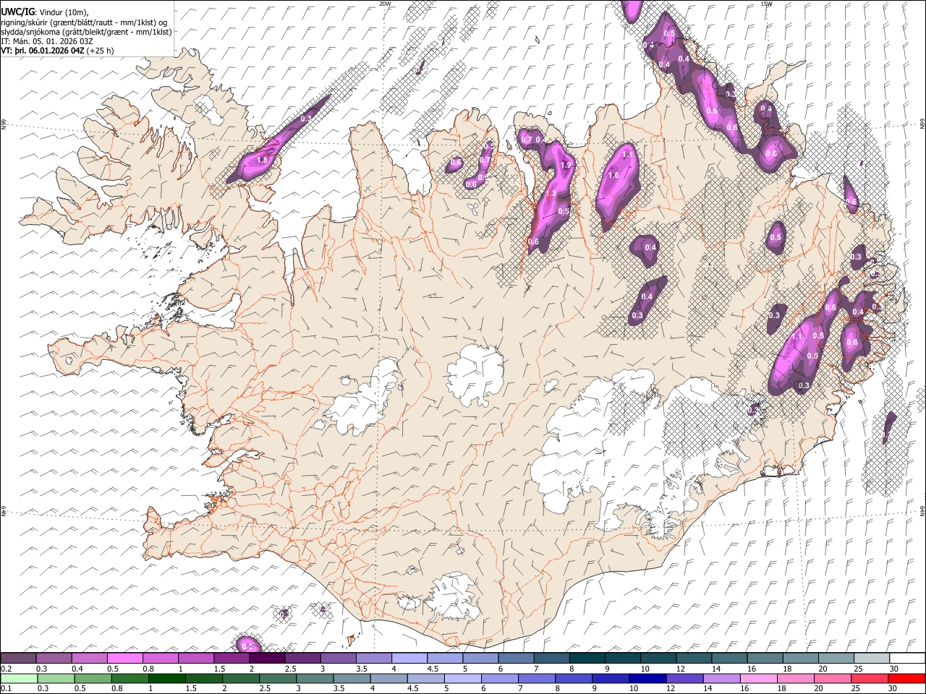The image size is (926, 694).
Task: Select the upper legend swatch starting at 8
Action: [587, 659]
